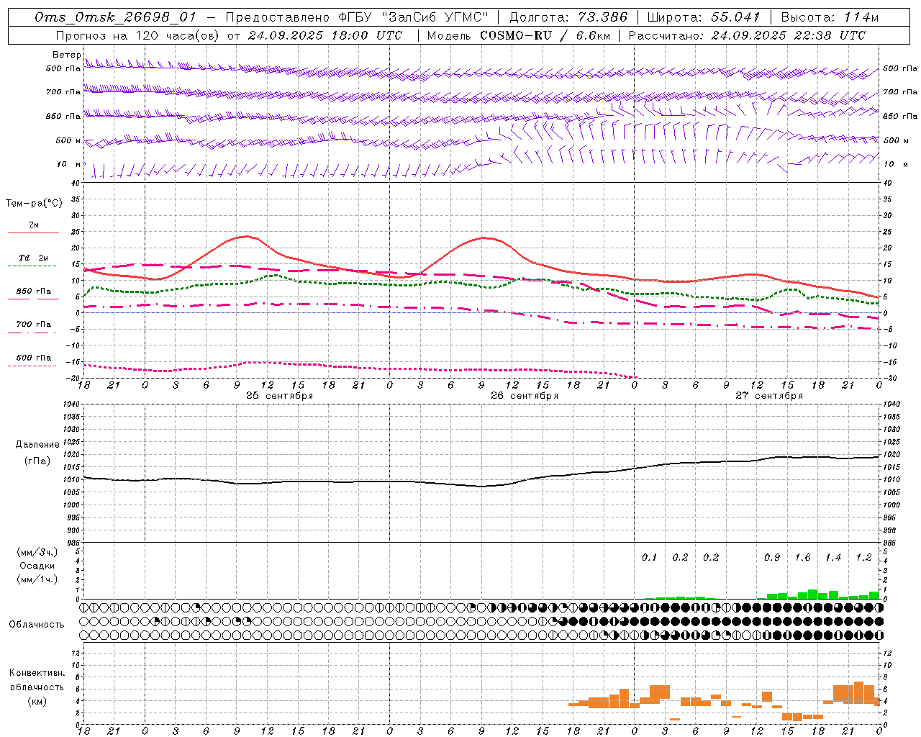Click the elevation text Высота: 114м

[x=830, y=17]
